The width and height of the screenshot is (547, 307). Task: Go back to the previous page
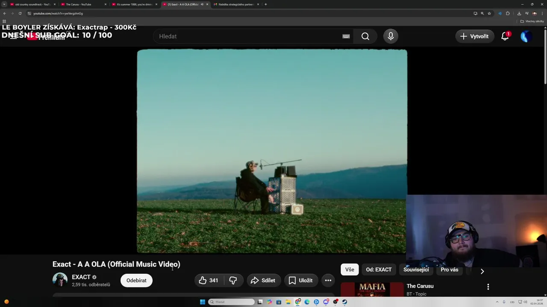[5, 13]
